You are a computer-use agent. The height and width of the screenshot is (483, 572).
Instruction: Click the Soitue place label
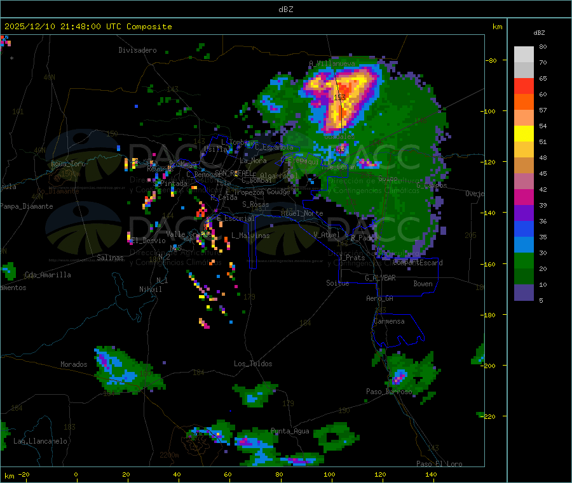click(337, 283)
